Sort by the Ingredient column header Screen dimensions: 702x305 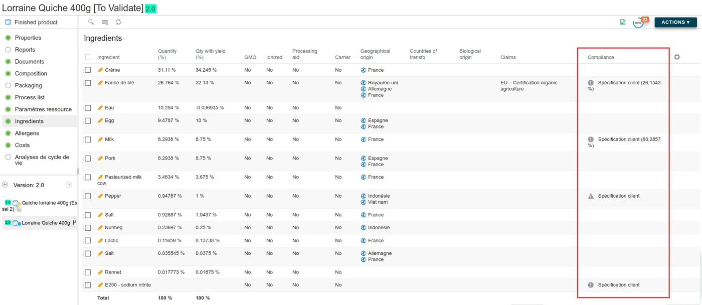pyautogui.click(x=108, y=57)
